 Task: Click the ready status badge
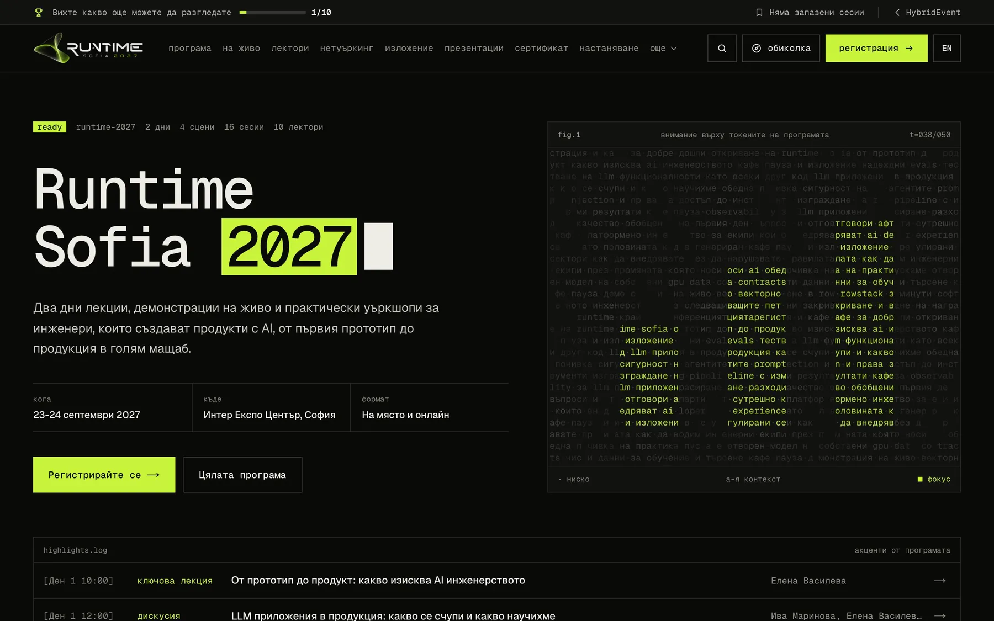(x=50, y=127)
